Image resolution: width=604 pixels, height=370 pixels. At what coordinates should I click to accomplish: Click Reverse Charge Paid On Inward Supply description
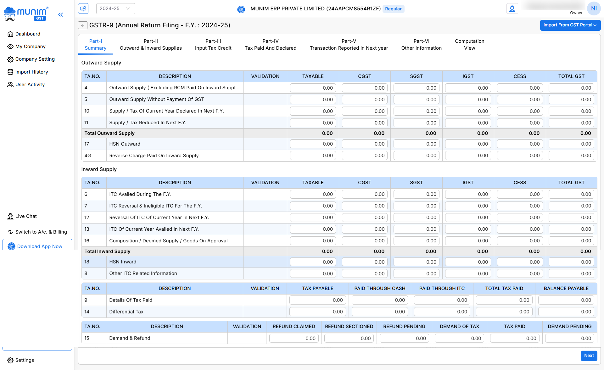(154, 156)
